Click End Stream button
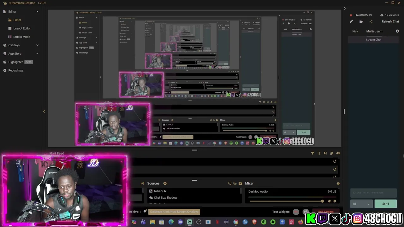This screenshot has width=404, height=227. click(326, 212)
